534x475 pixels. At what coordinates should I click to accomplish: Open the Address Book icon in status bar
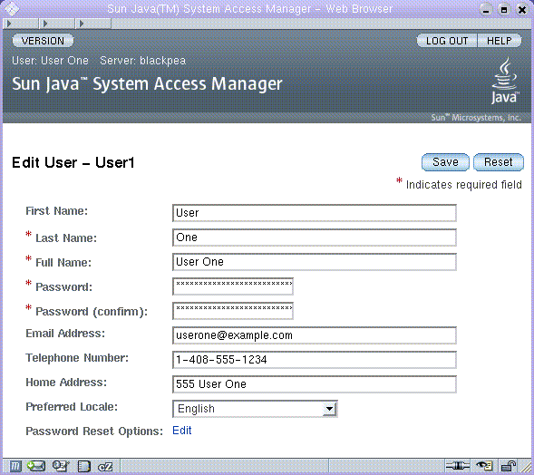[x=83, y=466]
